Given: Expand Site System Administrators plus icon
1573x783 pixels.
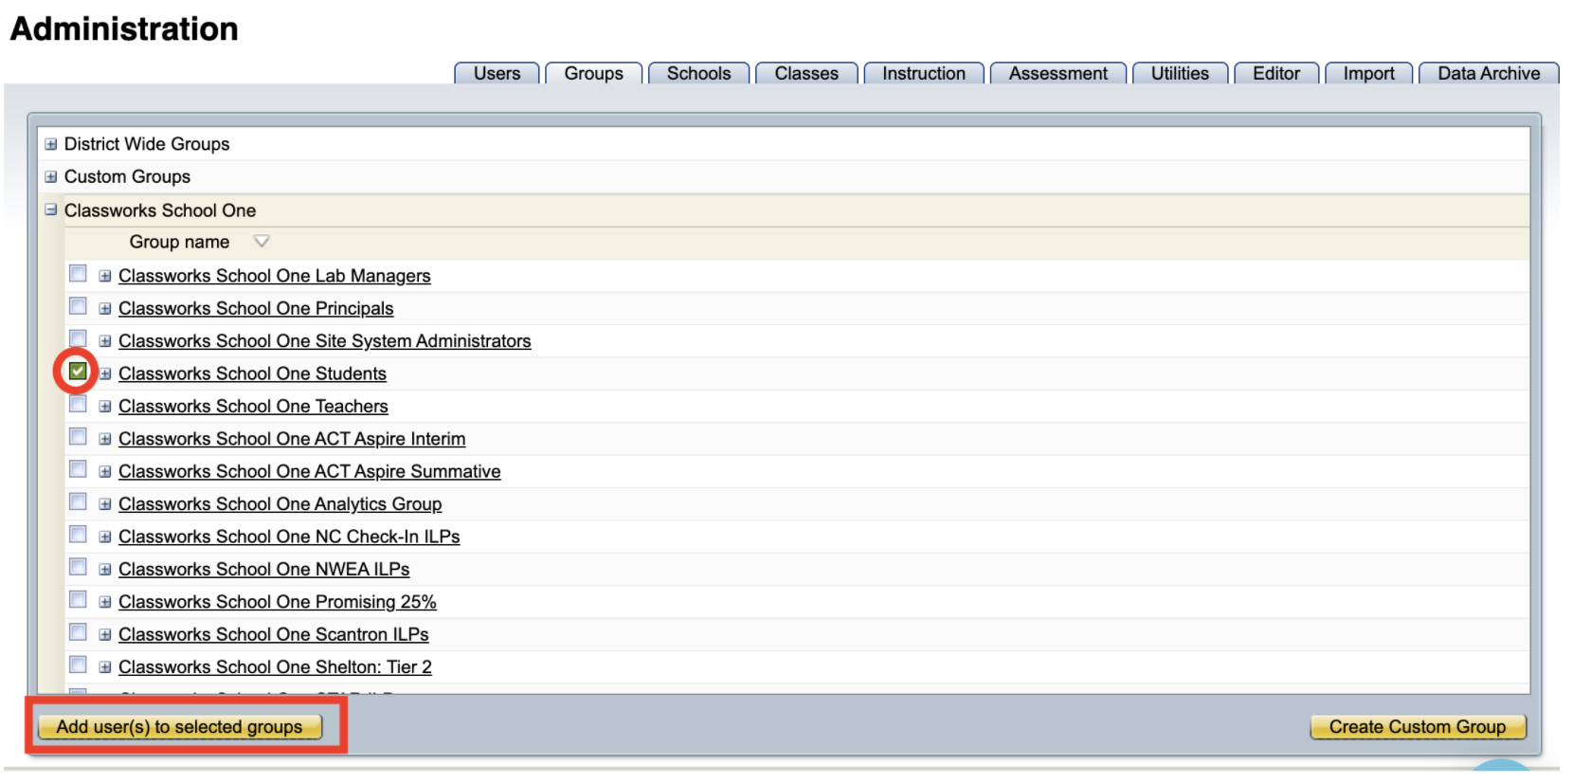Looking at the screenshot, I should (x=105, y=341).
